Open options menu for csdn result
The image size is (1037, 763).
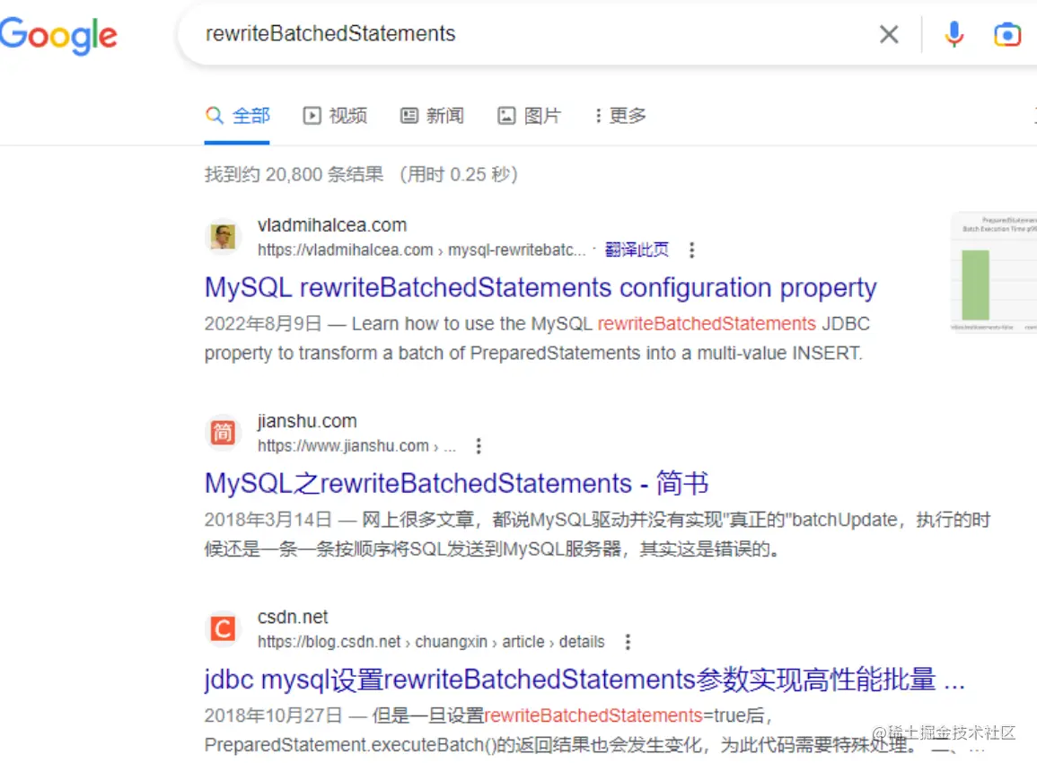tap(628, 641)
